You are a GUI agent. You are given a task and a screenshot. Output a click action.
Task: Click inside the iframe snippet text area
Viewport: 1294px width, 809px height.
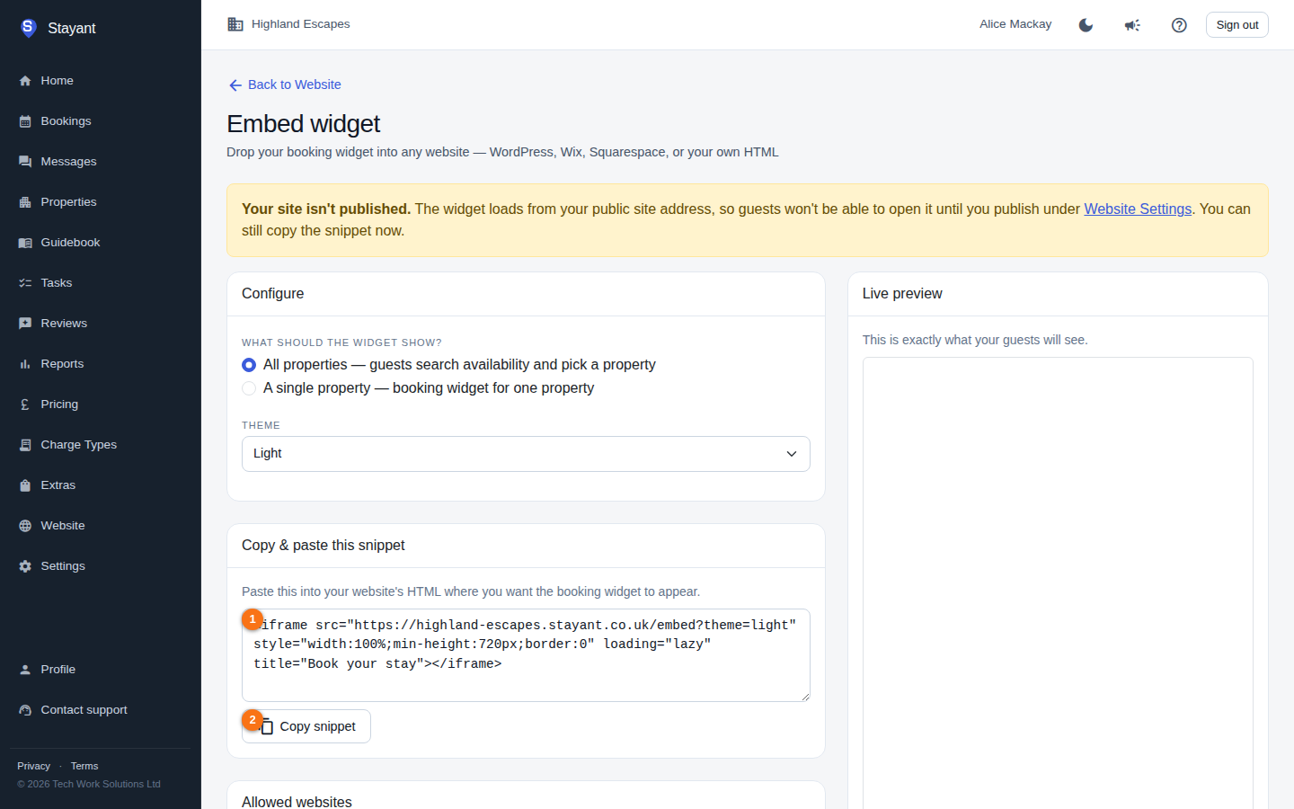point(526,655)
